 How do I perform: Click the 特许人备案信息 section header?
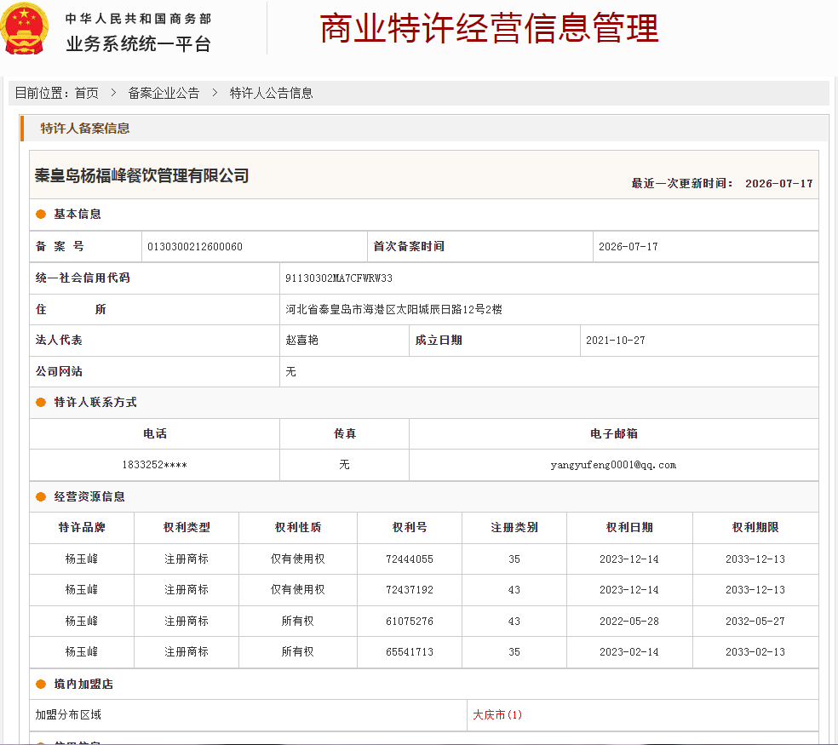coord(85,129)
